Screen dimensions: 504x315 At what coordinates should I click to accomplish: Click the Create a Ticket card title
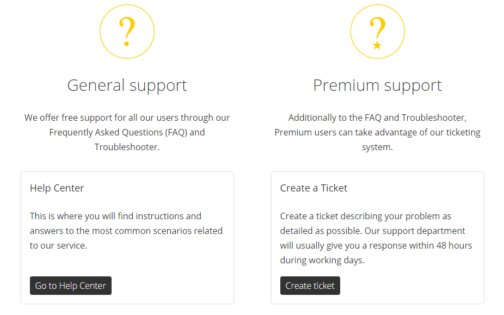tap(314, 188)
